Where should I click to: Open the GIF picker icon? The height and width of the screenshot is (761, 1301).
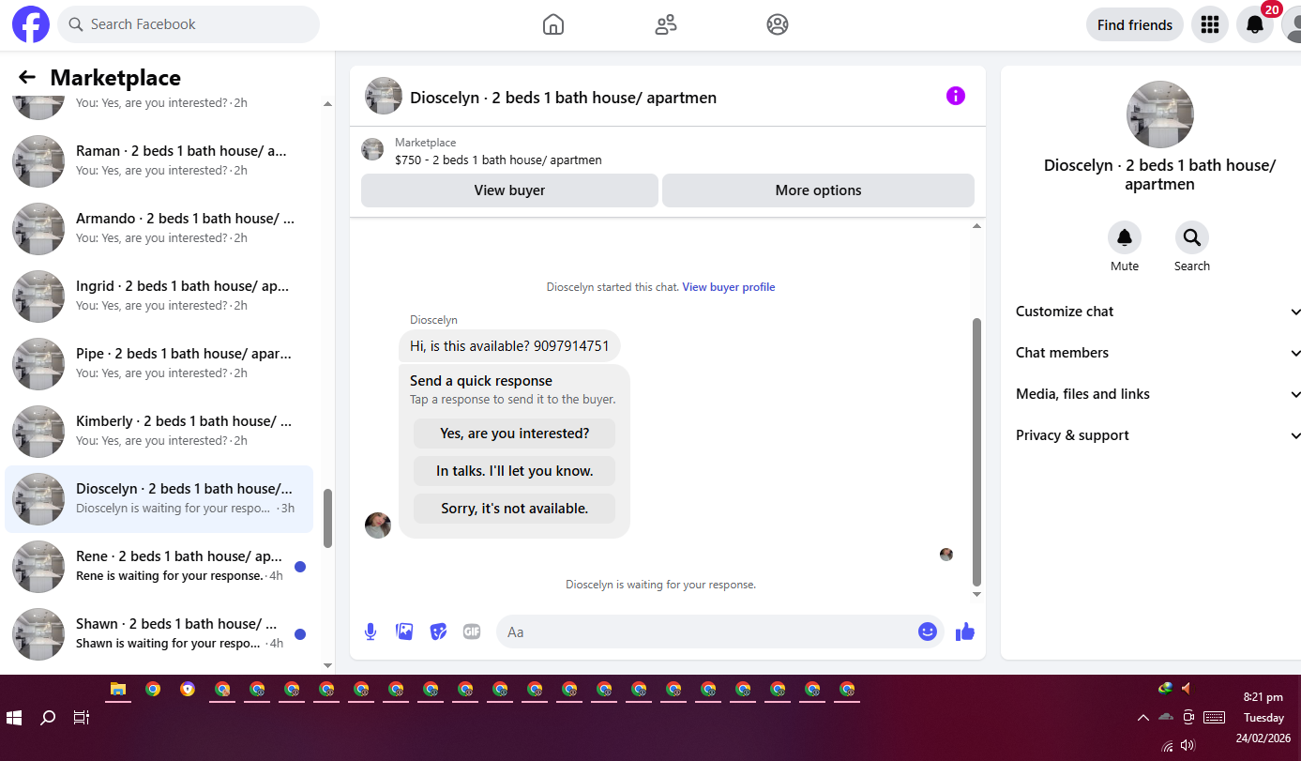click(472, 632)
